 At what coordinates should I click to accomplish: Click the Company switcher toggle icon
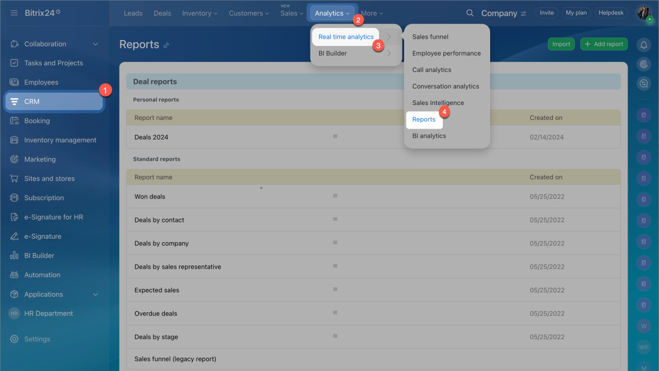[524, 13]
